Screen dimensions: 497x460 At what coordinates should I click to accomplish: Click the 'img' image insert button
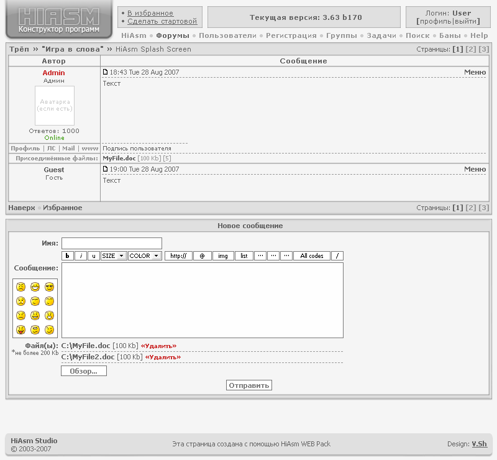(x=223, y=255)
